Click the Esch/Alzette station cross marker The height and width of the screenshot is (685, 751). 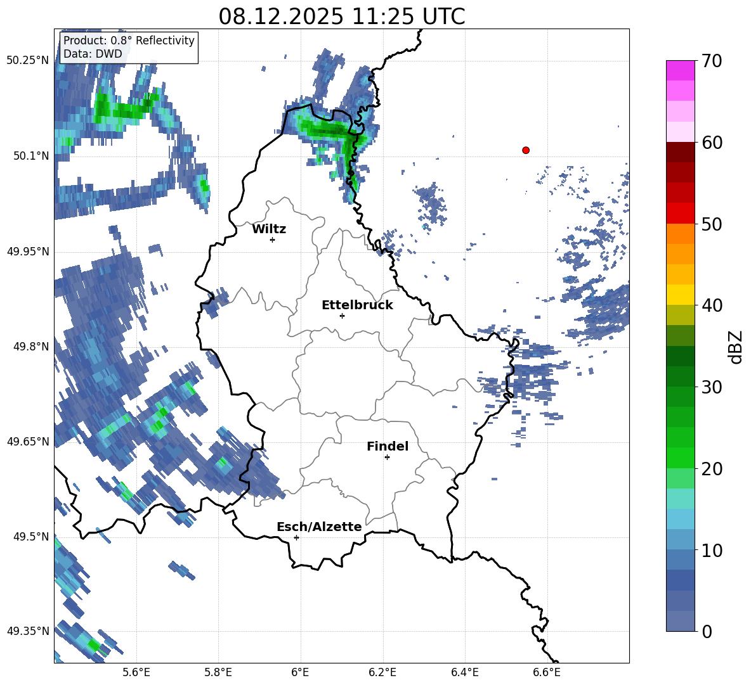pos(296,537)
